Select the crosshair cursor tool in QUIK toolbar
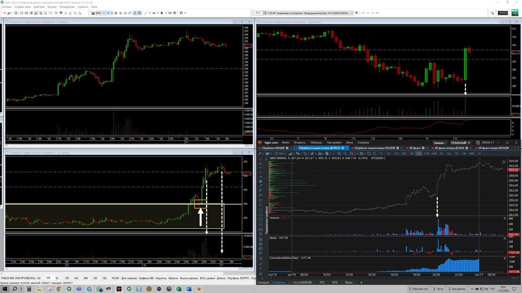The width and height of the screenshot is (522, 293). click(x=108, y=13)
